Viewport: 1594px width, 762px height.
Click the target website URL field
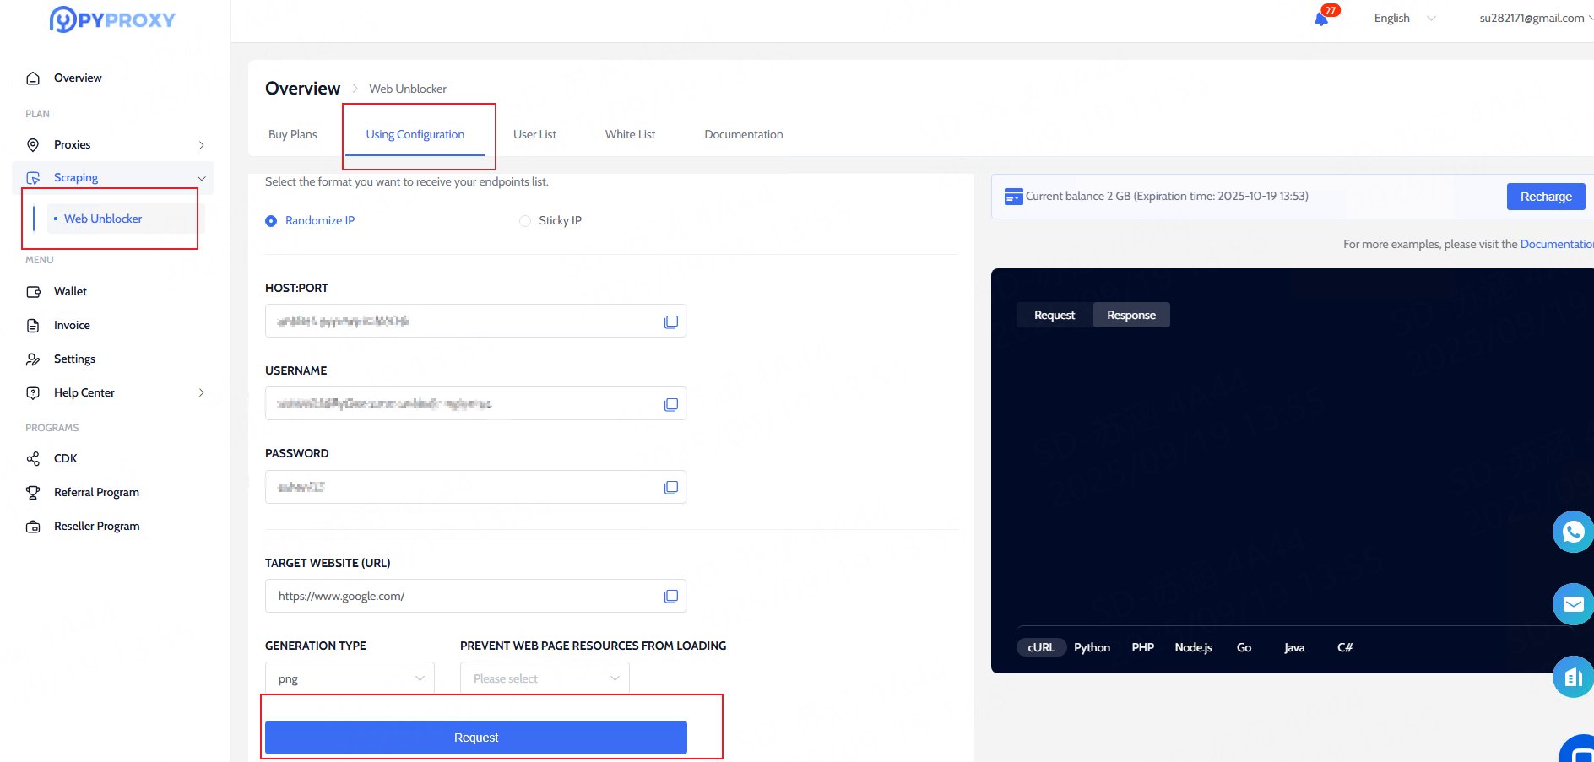pos(475,596)
